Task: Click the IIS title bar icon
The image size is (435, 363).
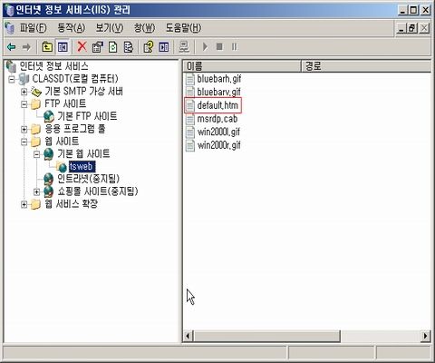Action: (x=9, y=10)
